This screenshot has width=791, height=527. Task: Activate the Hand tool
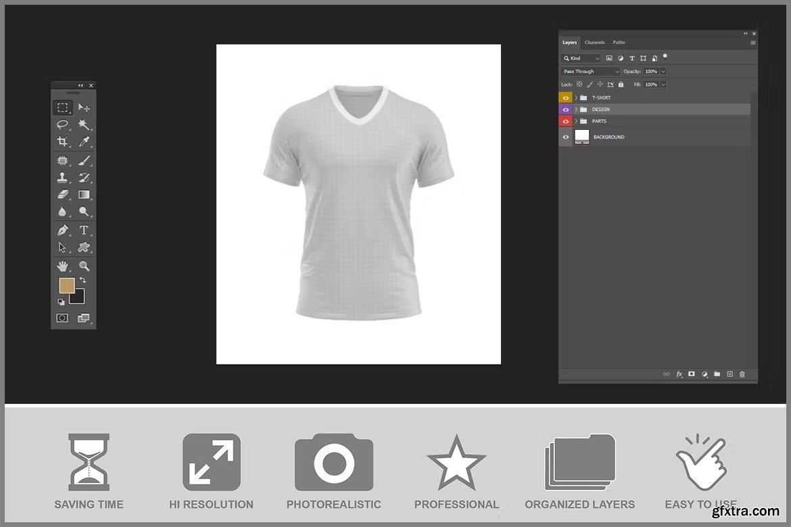62,266
